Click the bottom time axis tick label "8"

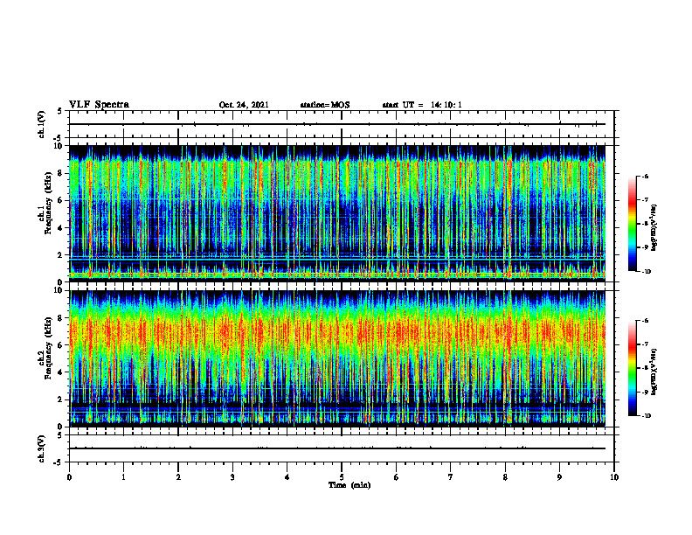click(505, 477)
